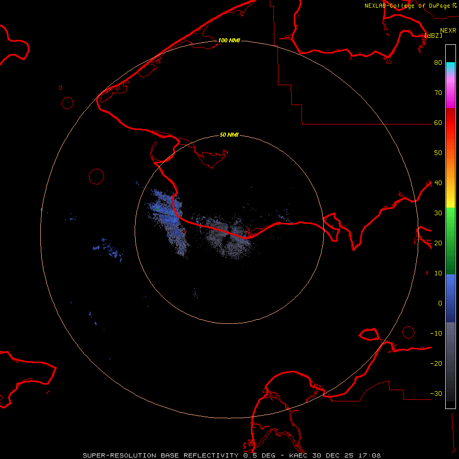Click the -30 value on the dBZ scale
459x459 pixels.
point(436,394)
